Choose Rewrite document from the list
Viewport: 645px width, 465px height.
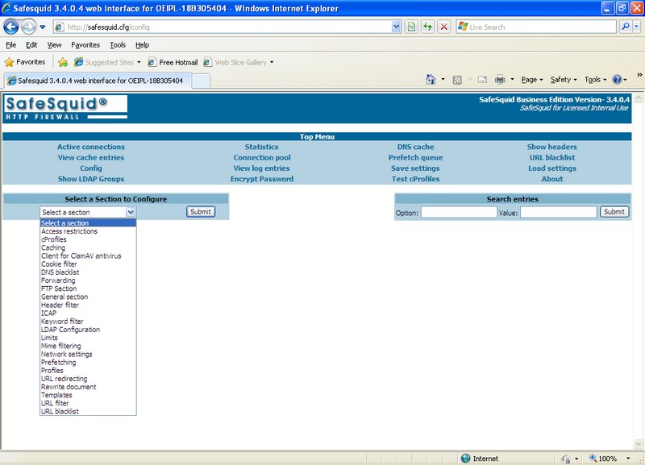88,387
